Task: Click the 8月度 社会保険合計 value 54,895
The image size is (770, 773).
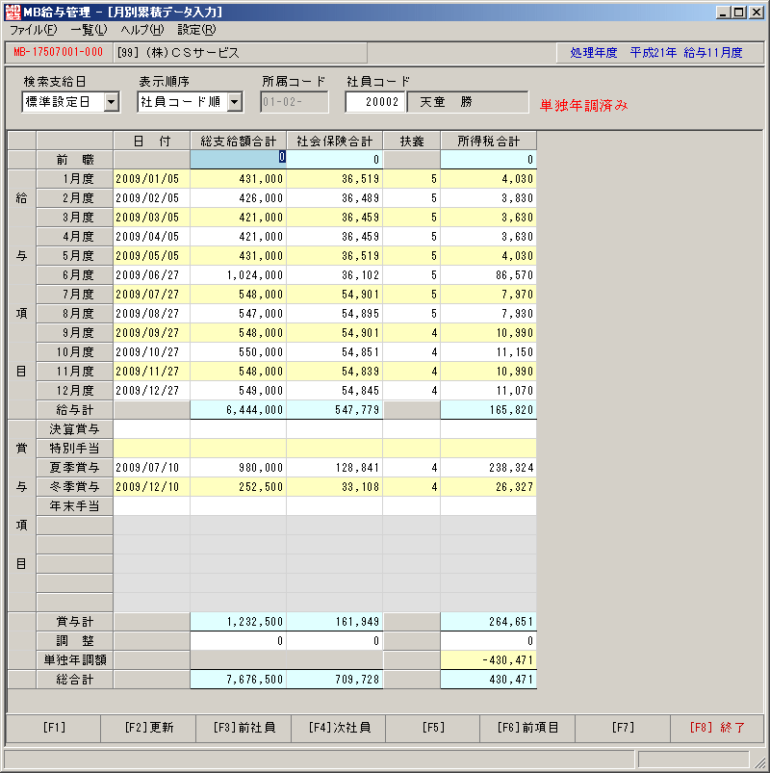Action: pos(335,314)
